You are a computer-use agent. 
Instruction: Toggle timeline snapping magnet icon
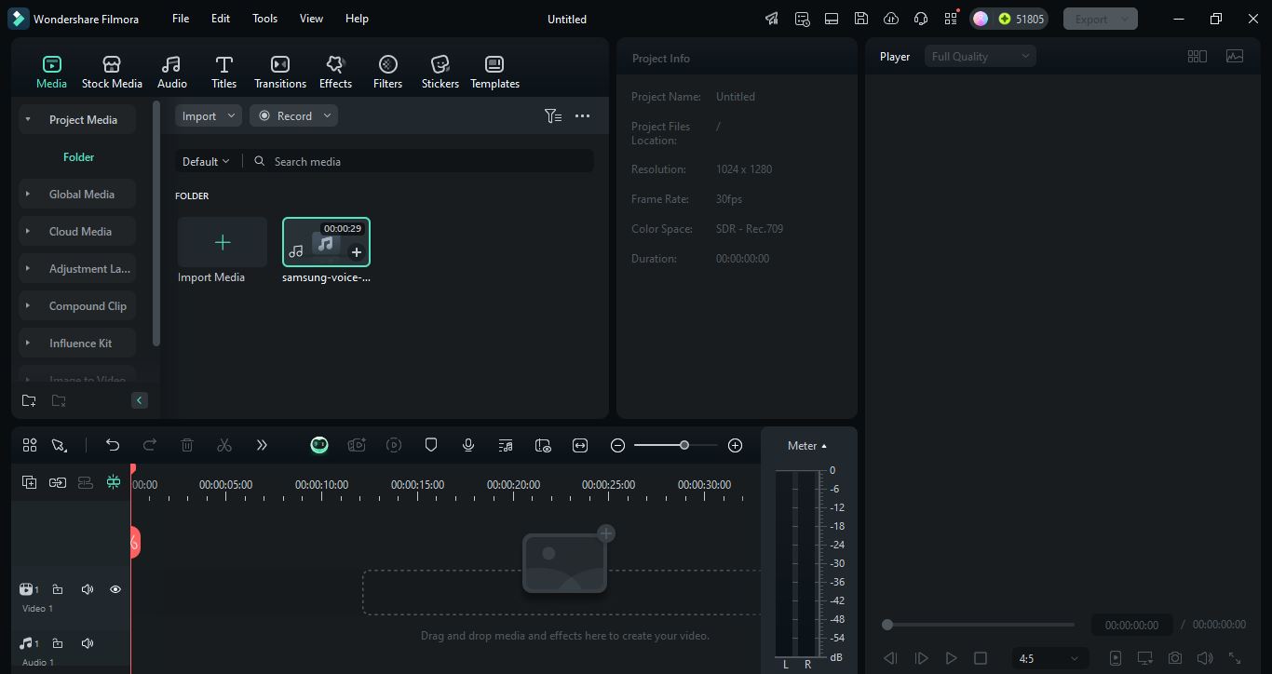point(113,482)
